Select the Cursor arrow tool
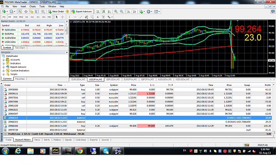 click(x=57, y=17)
